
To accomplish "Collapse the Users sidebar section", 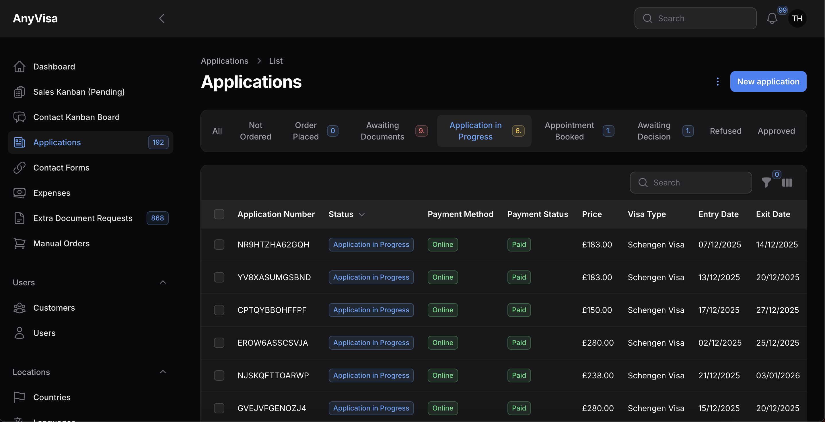I will click(163, 282).
